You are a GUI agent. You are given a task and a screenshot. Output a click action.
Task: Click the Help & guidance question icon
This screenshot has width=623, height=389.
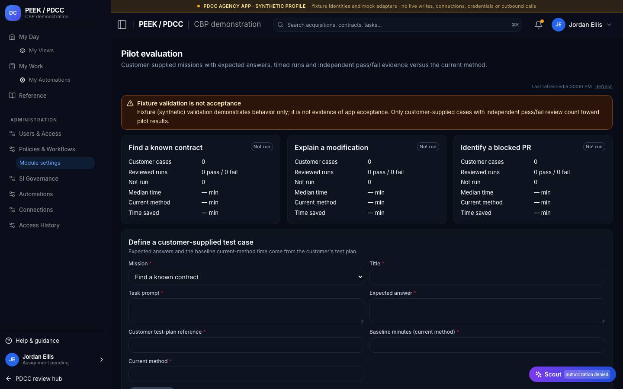pos(9,341)
